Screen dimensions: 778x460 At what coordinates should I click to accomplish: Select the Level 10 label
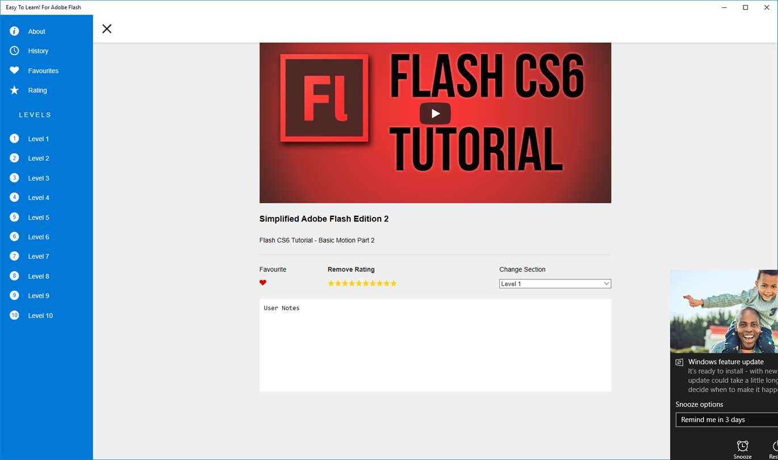[x=40, y=316]
